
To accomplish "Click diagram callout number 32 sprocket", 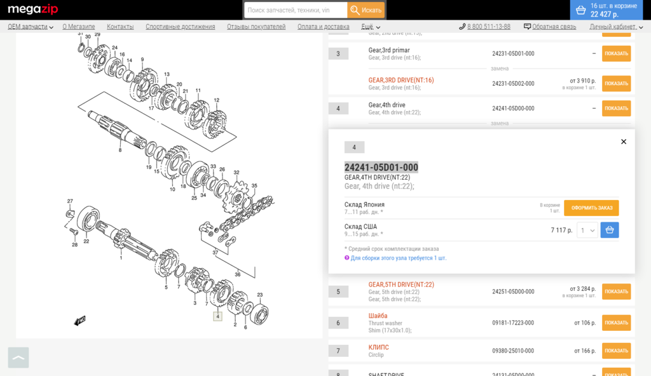I will 236,172.
